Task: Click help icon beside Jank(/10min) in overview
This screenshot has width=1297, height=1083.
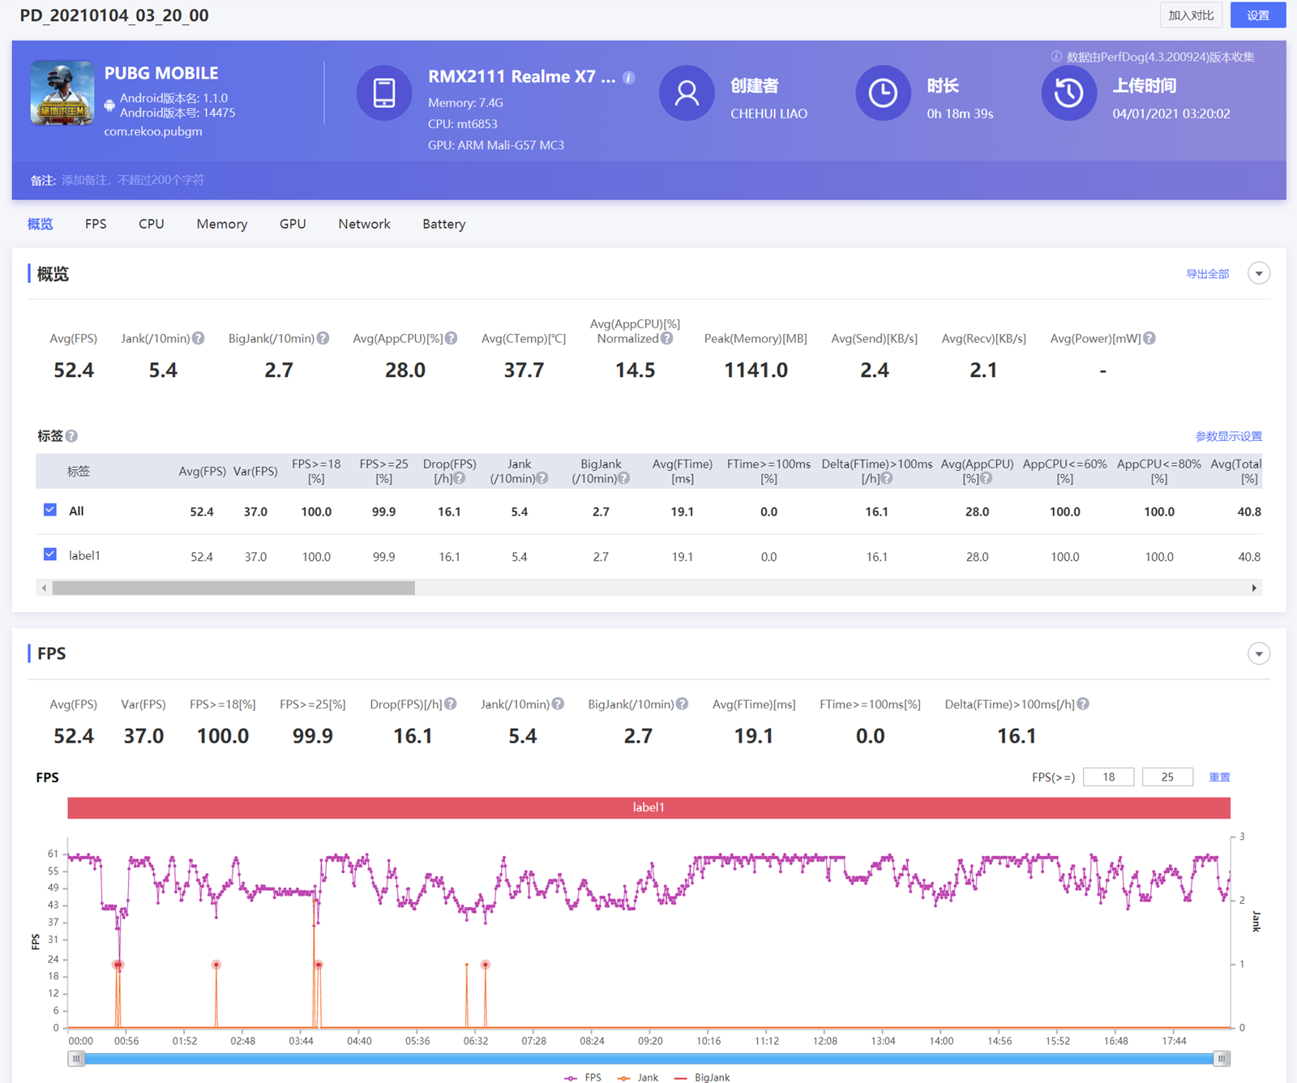Action: (199, 339)
